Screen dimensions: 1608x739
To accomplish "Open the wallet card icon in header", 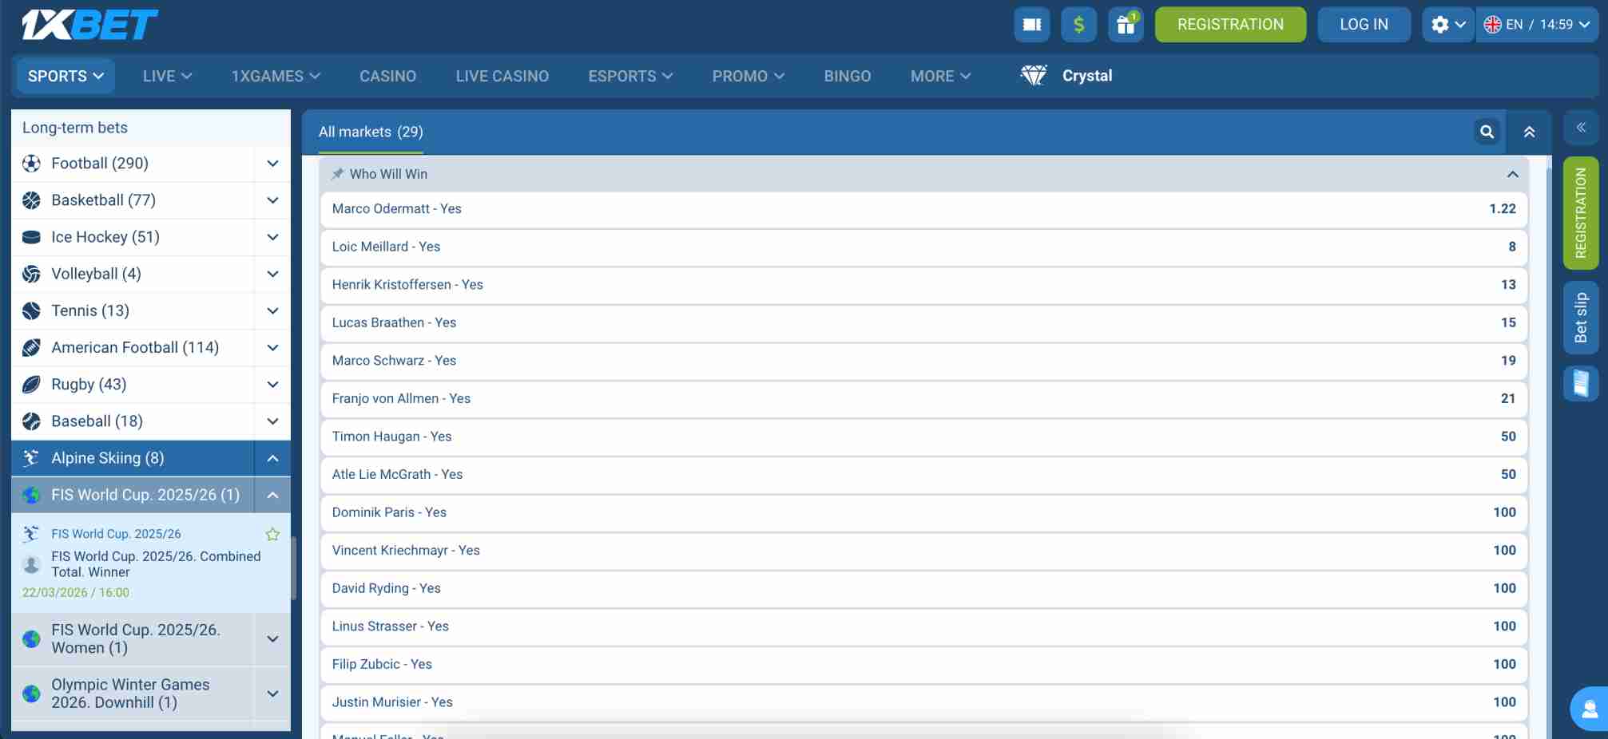I will pos(1031,25).
